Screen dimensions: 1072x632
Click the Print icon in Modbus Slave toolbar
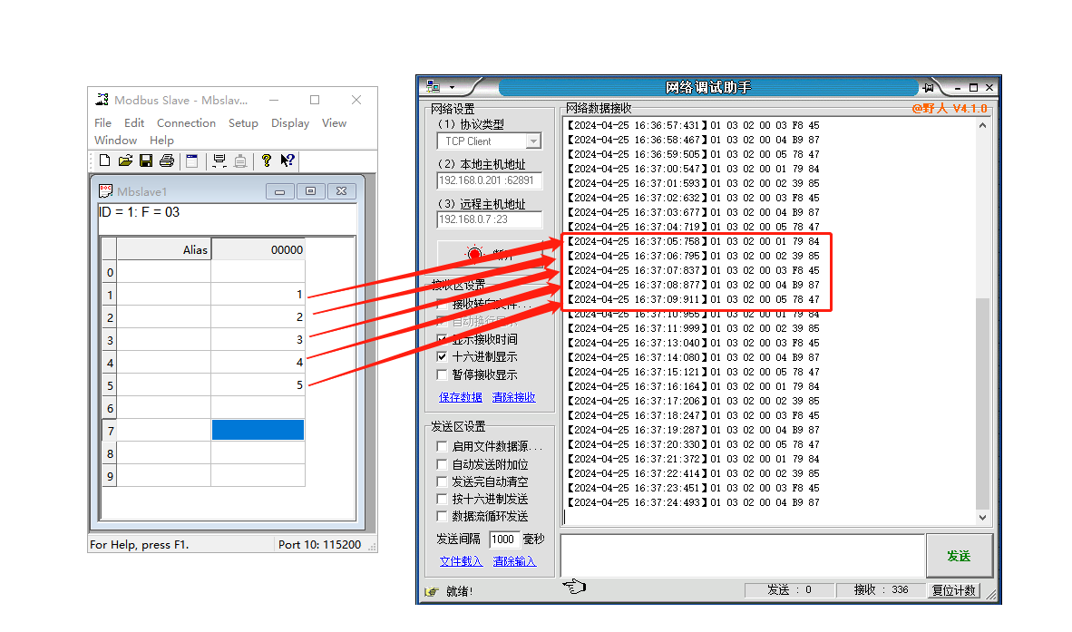[x=167, y=160]
